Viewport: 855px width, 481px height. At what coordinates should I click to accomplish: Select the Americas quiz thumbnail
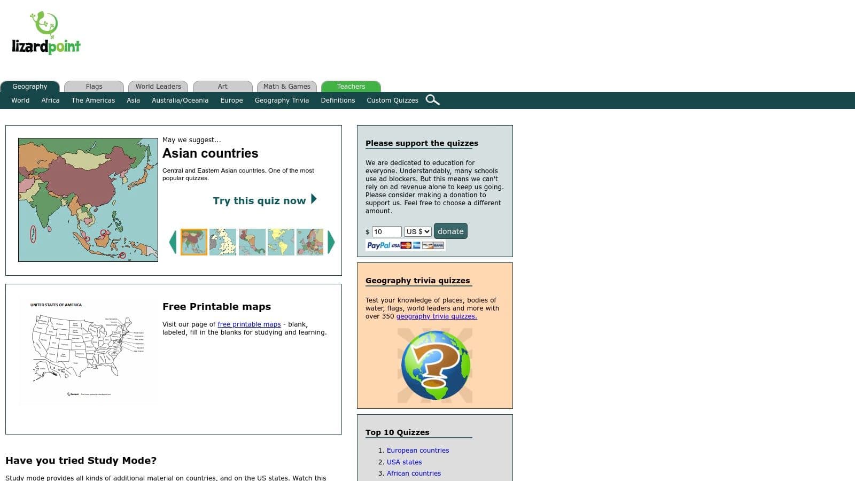(281, 242)
